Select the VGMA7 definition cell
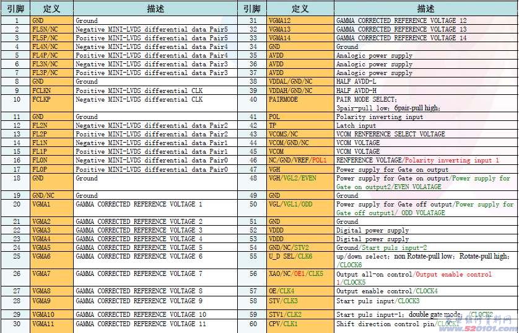Screen dimensions: 519x333 coord(51,273)
